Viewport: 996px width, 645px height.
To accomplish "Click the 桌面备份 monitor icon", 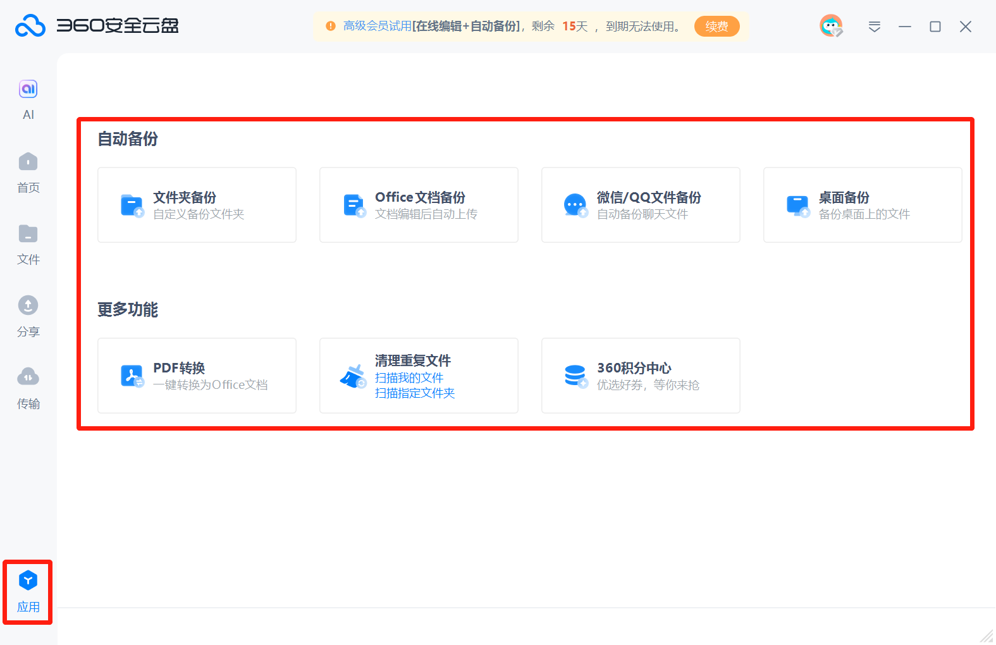I will tap(798, 206).
